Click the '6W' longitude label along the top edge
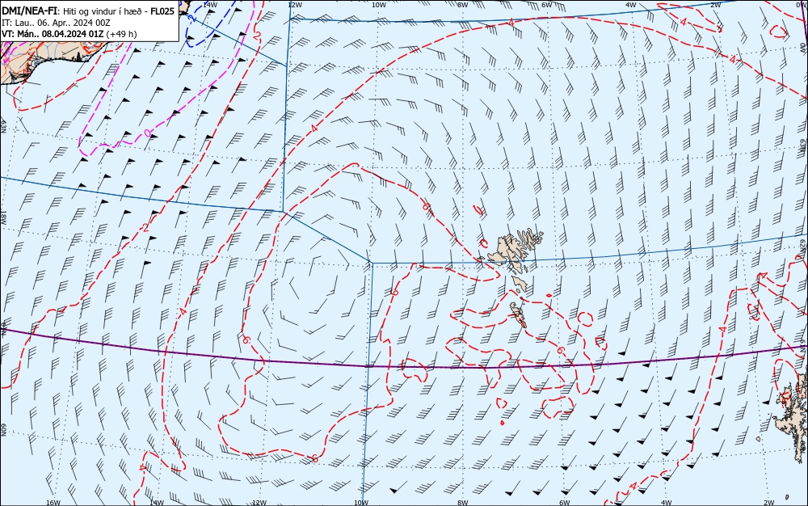Image resolution: width=808 pixels, height=506 pixels. click(547, 5)
